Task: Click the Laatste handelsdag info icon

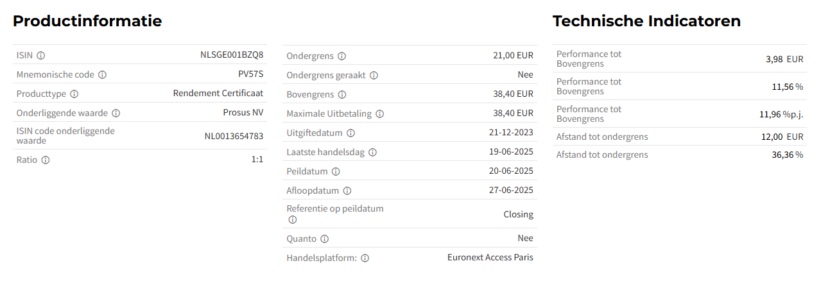Action: [x=373, y=152]
